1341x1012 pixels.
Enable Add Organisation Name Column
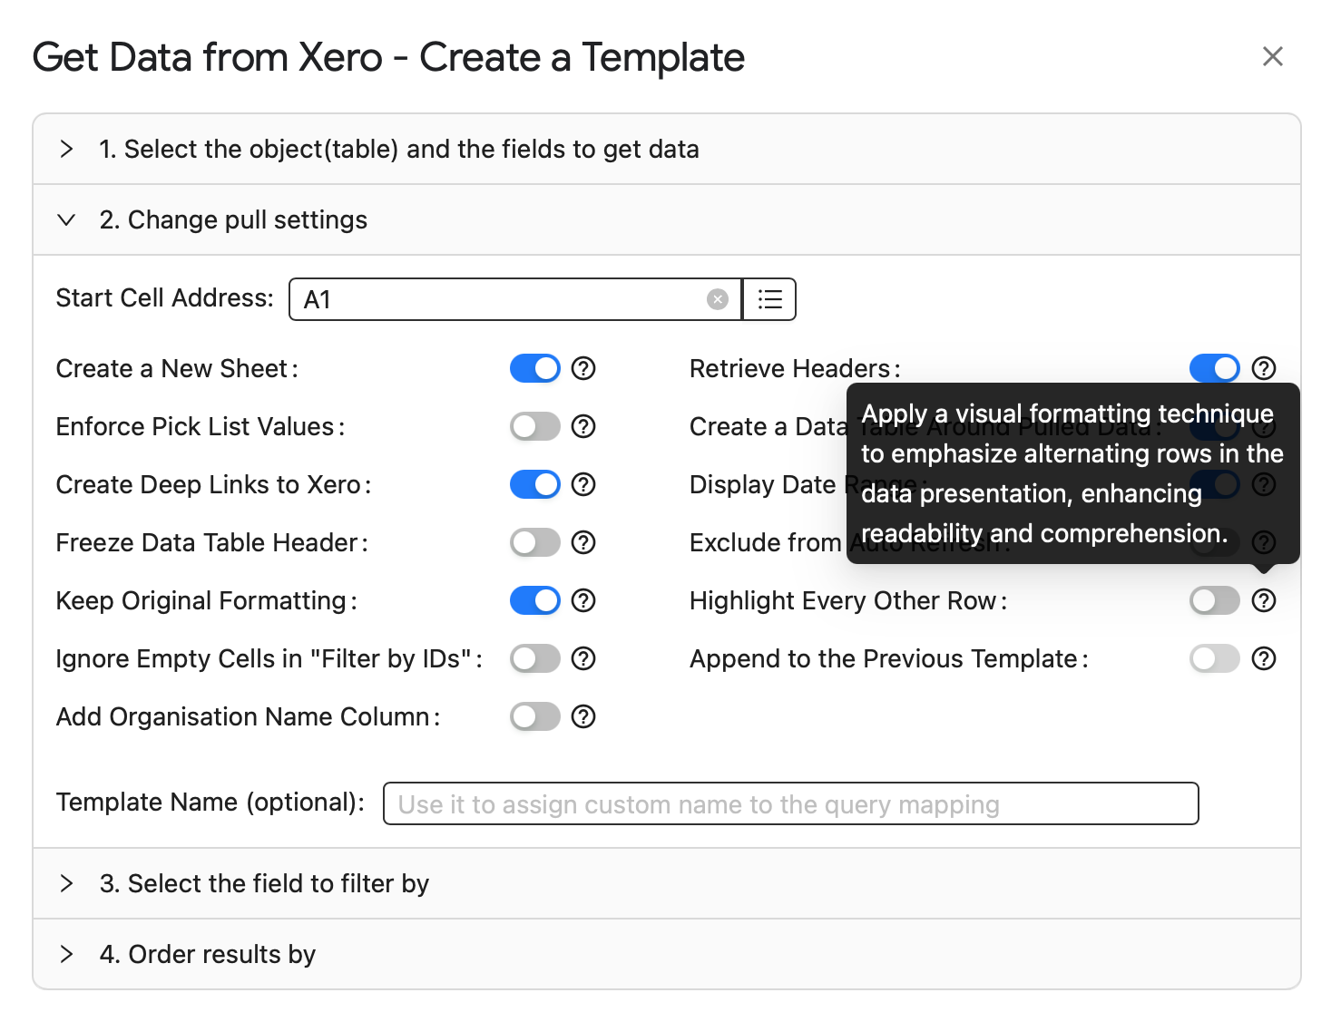pos(535,716)
